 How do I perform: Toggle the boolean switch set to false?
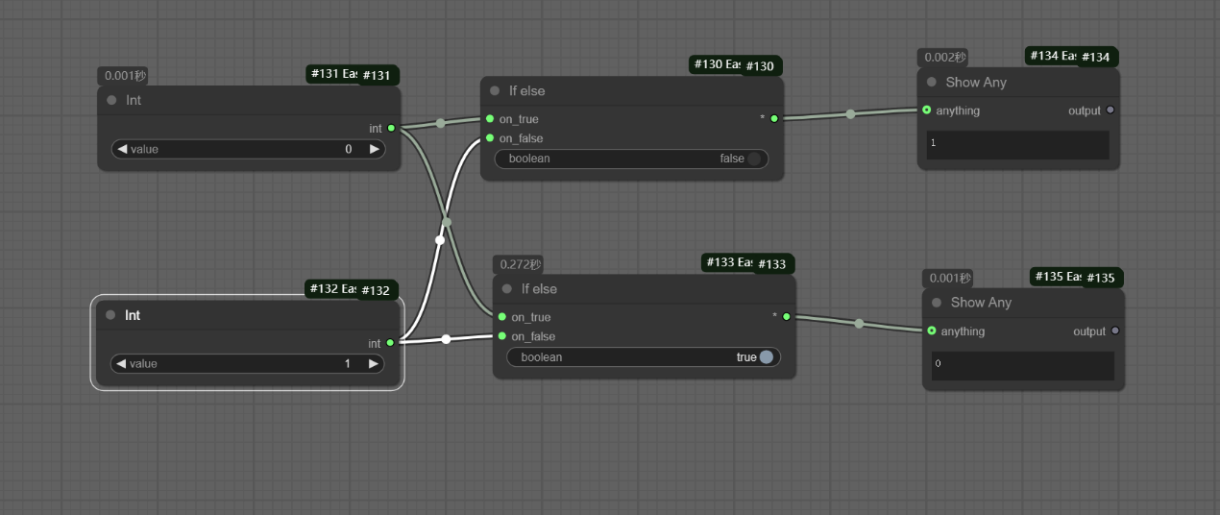753,159
